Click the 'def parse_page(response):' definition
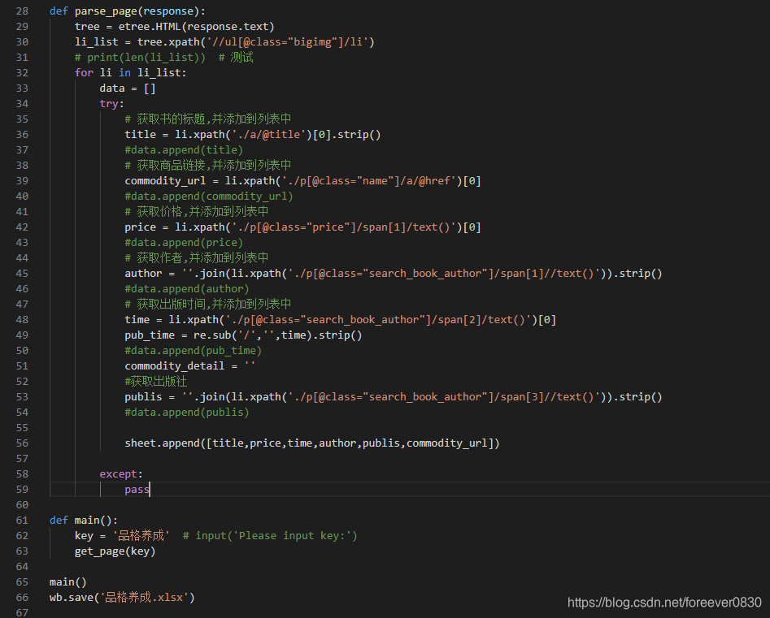770x618 pixels. click(x=128, y=11)
